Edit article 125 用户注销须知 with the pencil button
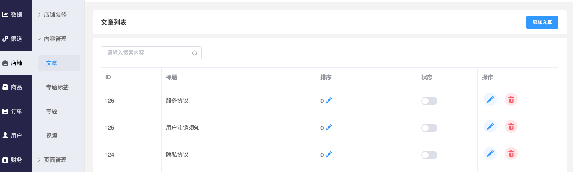The width and height of the screenshot is (573, 172). 490,126
